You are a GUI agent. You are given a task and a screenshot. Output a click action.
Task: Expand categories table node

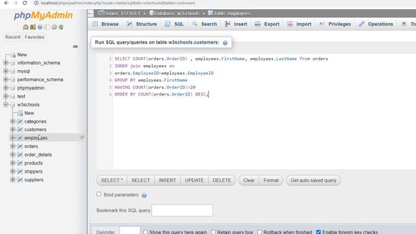(12, 122)
